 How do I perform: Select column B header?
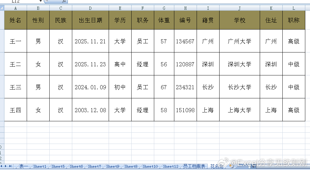pyautogui.click(x=38, y=8)
